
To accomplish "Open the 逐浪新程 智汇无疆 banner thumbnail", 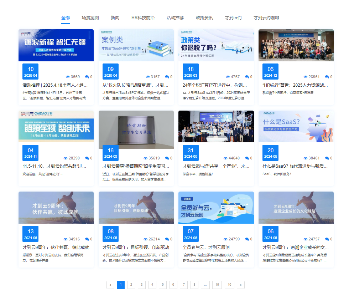I will tap(56, 45).
